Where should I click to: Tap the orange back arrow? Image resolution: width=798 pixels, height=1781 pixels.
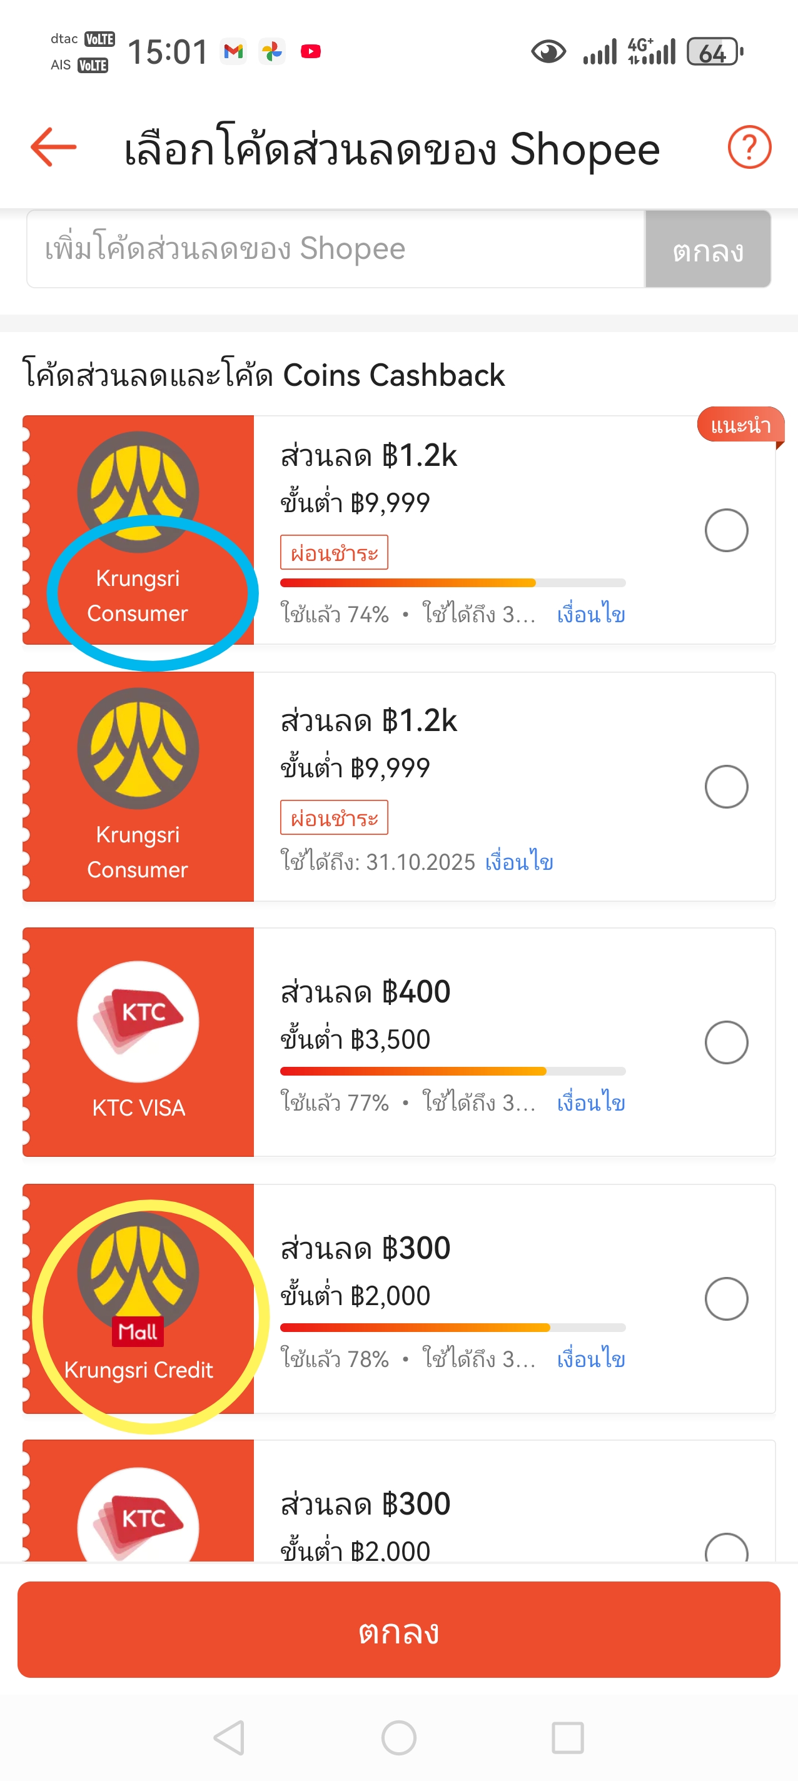[53, 146]
